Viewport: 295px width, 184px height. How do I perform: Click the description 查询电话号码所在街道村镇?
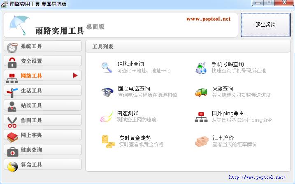click(147, 95)
